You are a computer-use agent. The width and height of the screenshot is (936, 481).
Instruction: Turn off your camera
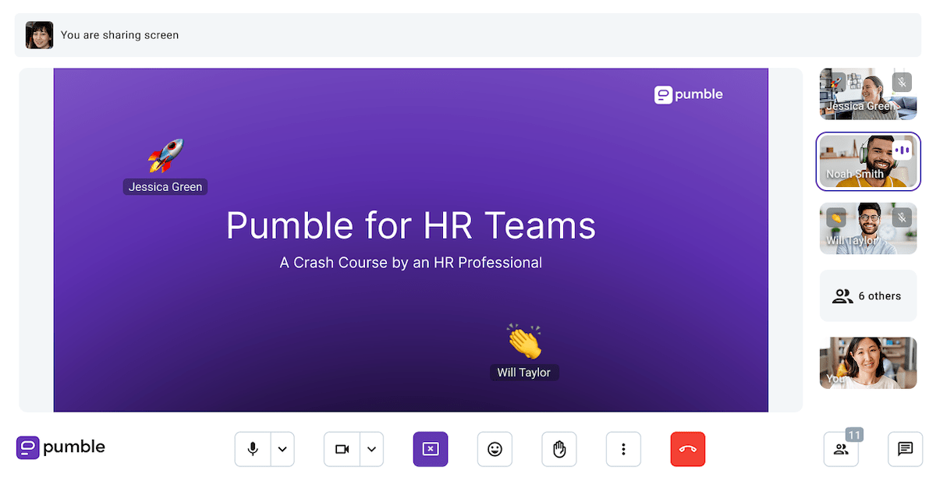pyautogui.click(x=341, y=449)
